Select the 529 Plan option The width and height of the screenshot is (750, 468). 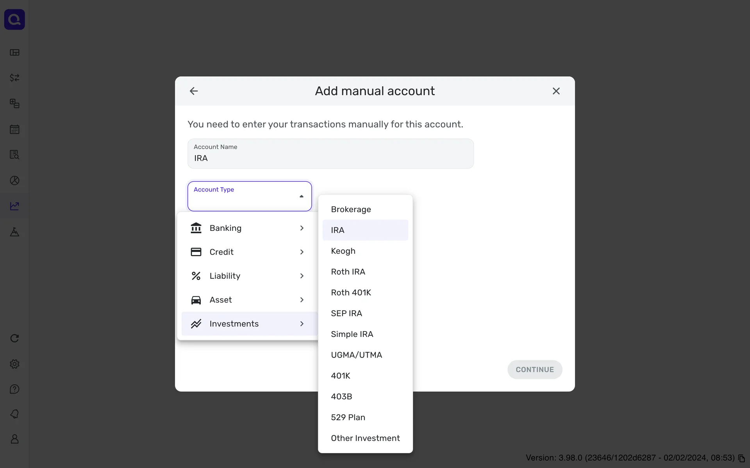click(348, 417)
